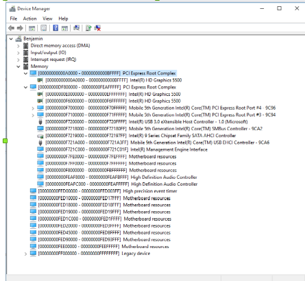Open the View menu
The width and height of the screenshot is (305, 281).
pos(47,19)
